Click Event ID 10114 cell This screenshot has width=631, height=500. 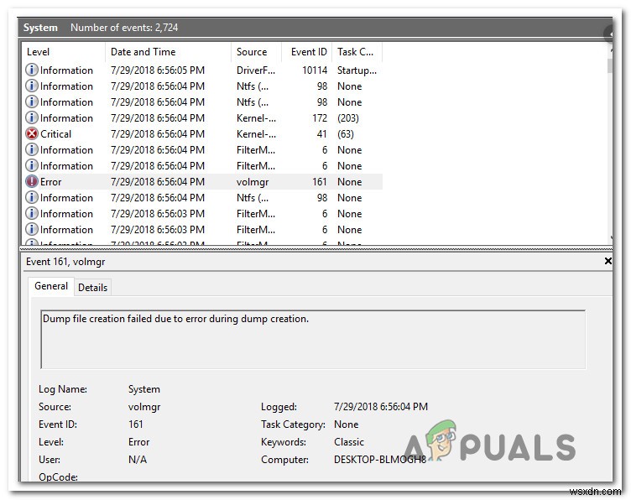[x=315, y=70]
